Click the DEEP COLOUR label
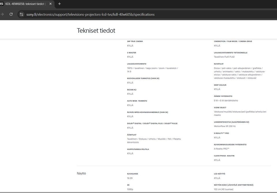 (x=220, y=85)
